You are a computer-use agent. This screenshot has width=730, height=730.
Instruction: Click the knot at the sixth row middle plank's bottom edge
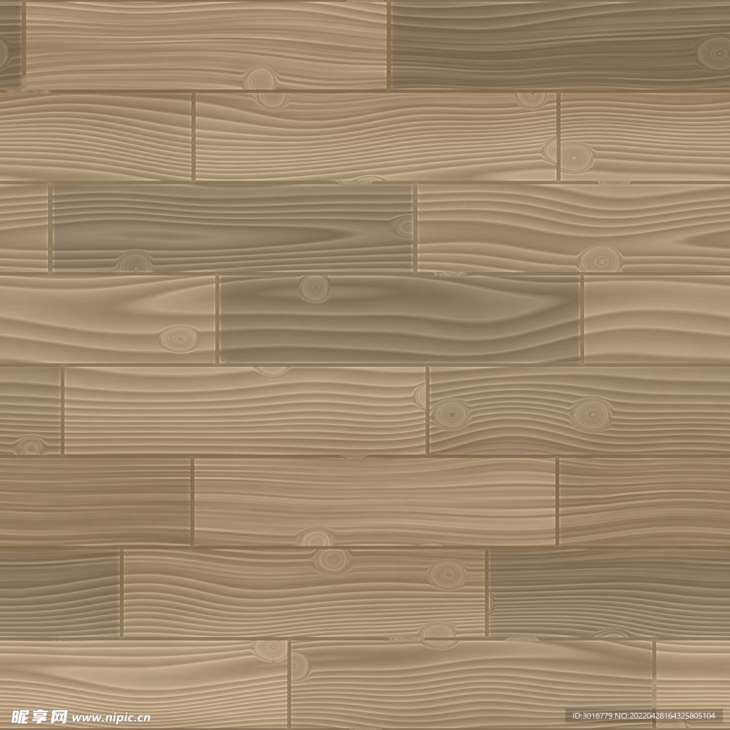[316, 537]
